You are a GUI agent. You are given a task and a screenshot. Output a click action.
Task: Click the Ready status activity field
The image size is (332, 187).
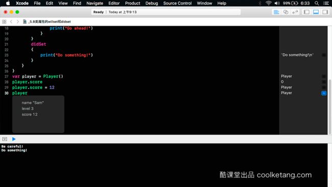point(166,12)
